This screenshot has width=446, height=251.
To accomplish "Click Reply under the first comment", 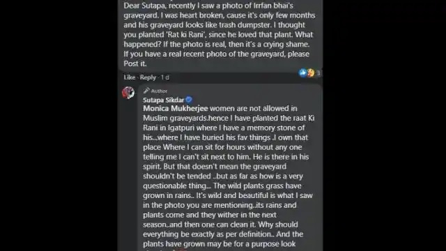I will (148, 77).
